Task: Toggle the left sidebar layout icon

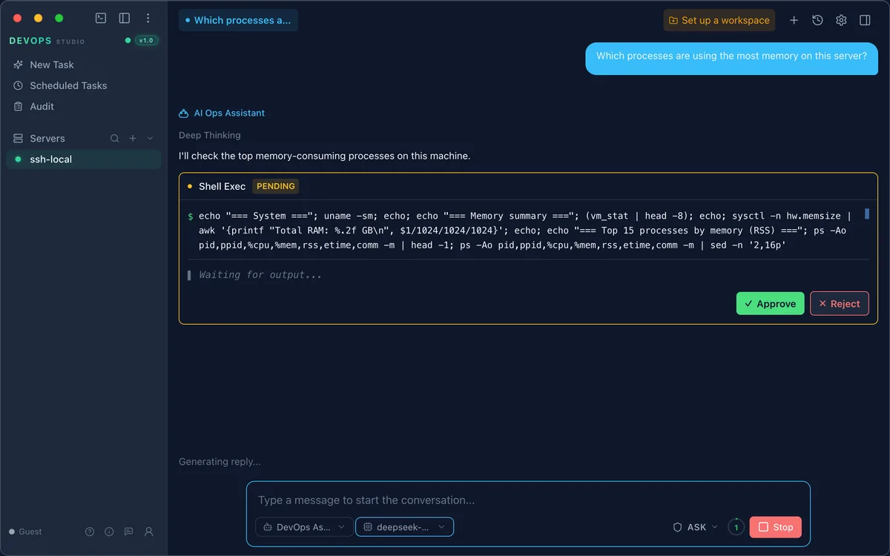Action: [x=125, y=18]
